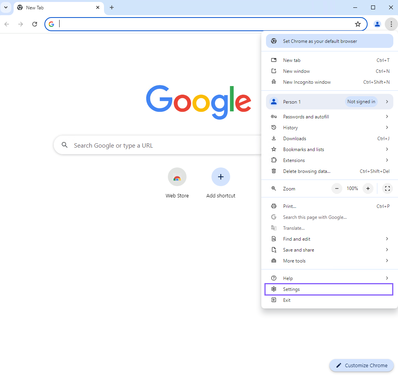Click the bookmark star in the address bar
This screenshot has height=375, width=398.
tap(358, 24)
